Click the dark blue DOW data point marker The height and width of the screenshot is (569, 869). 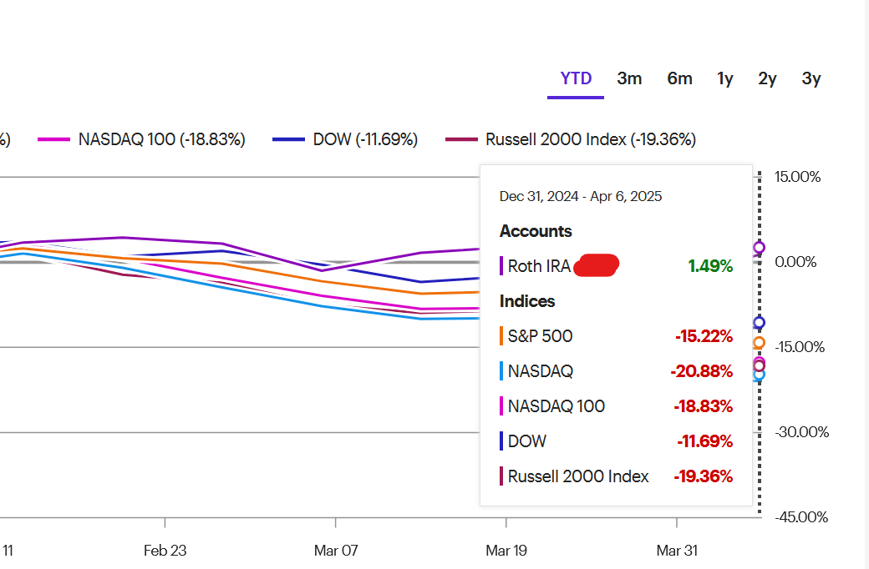click(x=760, y=322)
